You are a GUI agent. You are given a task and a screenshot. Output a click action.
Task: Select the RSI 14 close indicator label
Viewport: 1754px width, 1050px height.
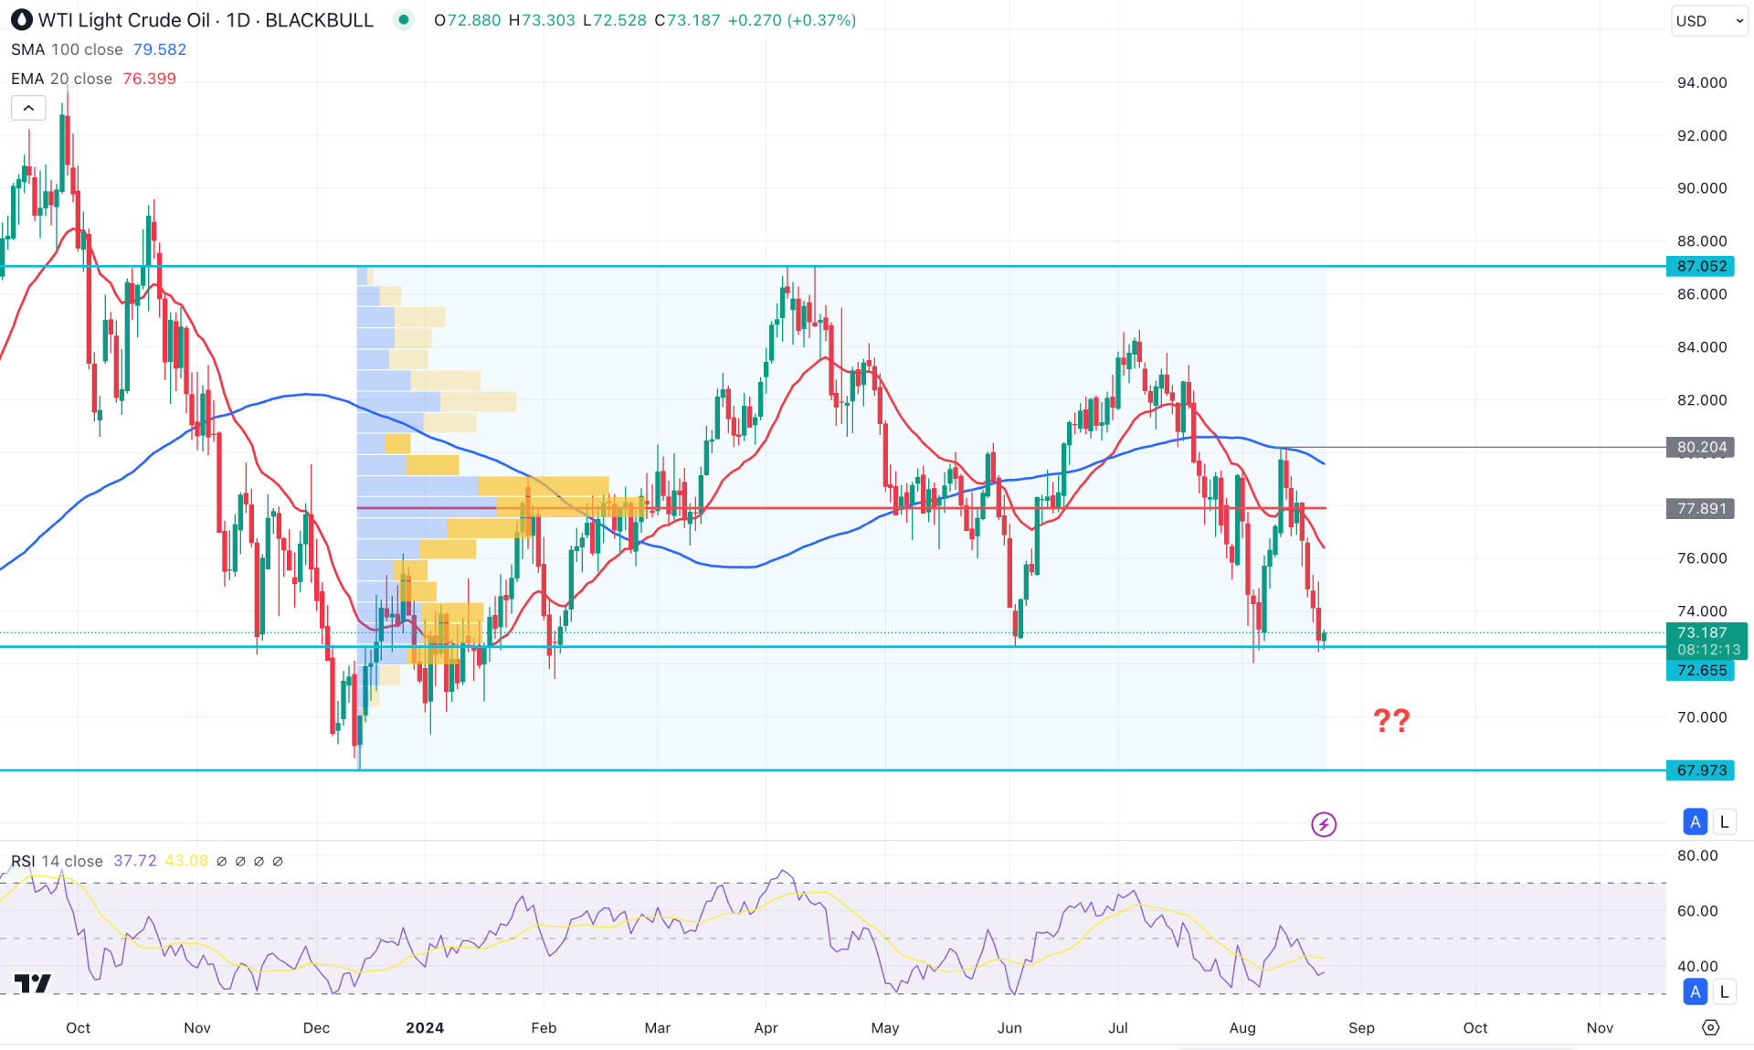point(57,861)
